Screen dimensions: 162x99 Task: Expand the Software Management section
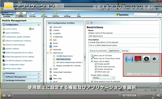click(39, 77)
